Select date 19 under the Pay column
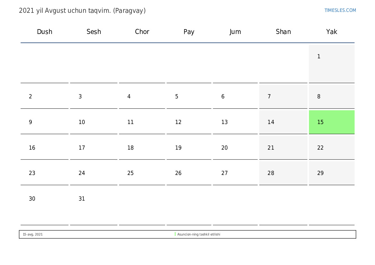This screenshot has height=265, width=375. (189, 148)
